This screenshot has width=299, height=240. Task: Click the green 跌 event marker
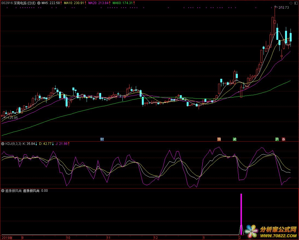coord(277,139)
